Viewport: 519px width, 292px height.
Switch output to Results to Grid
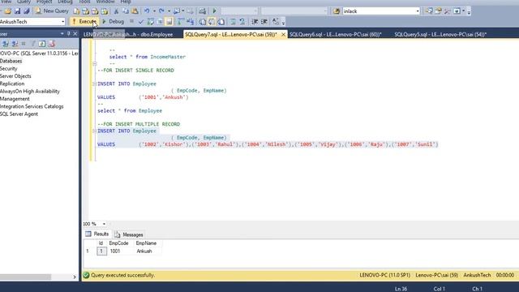coord(212,22)
